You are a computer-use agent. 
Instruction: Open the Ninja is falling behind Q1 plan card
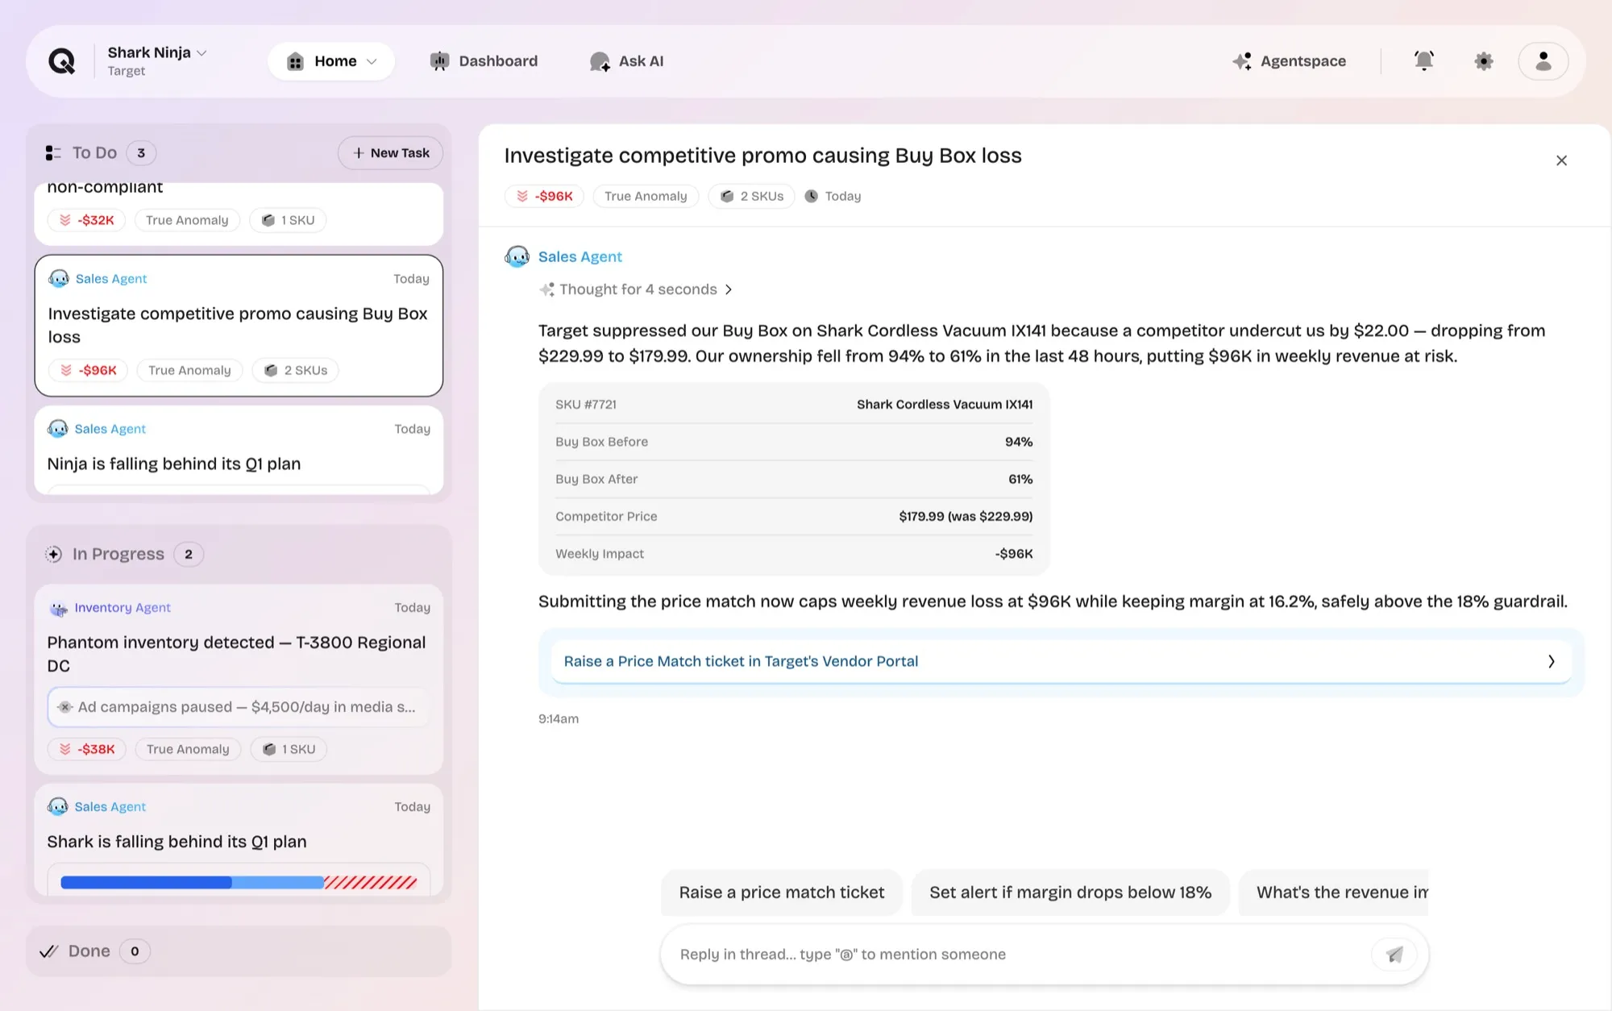coord(239,451)
